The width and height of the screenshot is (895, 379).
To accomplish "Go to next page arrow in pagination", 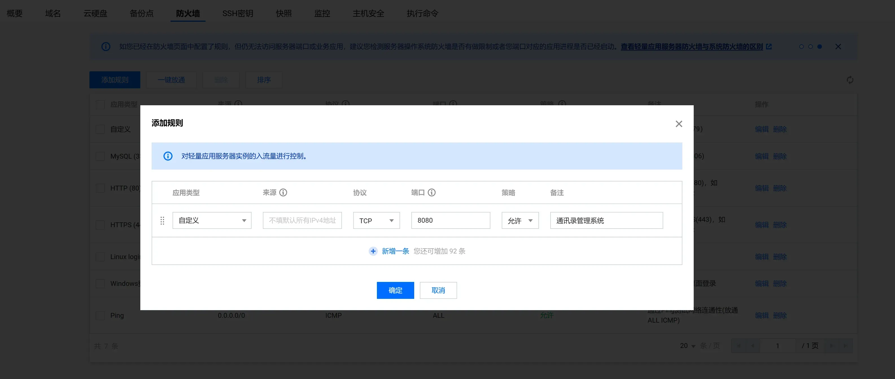I will pyautogui.click(x=831, y=346).
